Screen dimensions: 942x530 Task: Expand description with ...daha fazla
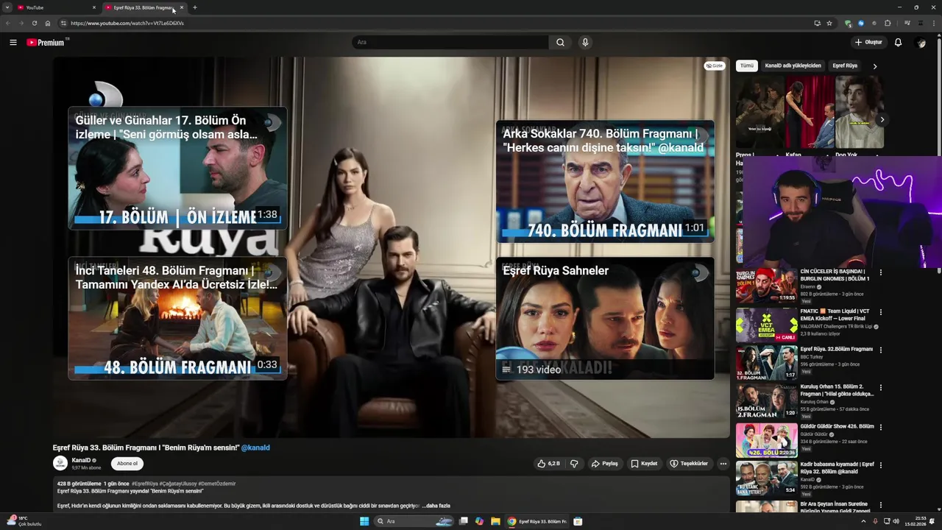(x=436, y=506)
